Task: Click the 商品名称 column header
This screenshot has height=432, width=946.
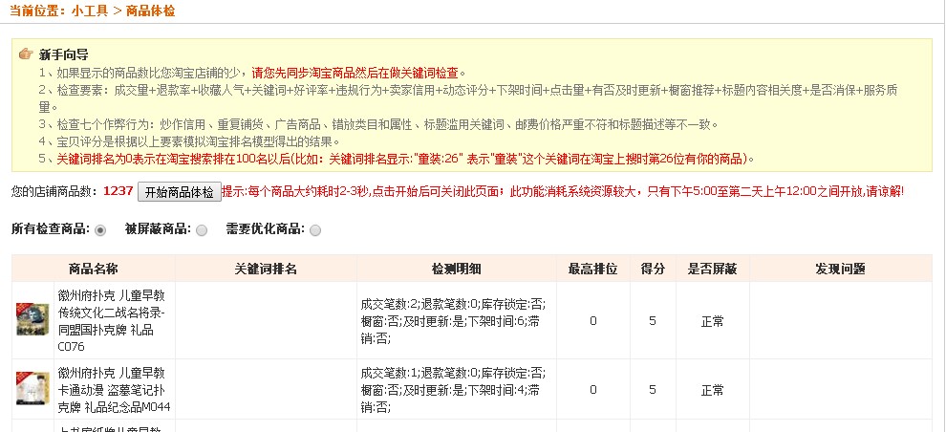Action: pos(94,269)
